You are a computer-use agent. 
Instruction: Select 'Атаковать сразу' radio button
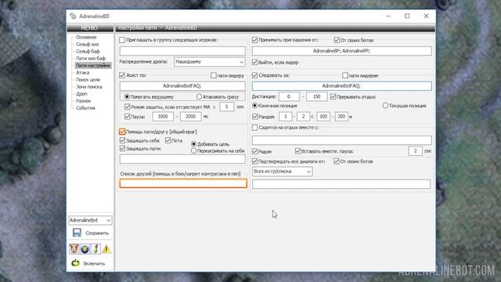[199, 96]
